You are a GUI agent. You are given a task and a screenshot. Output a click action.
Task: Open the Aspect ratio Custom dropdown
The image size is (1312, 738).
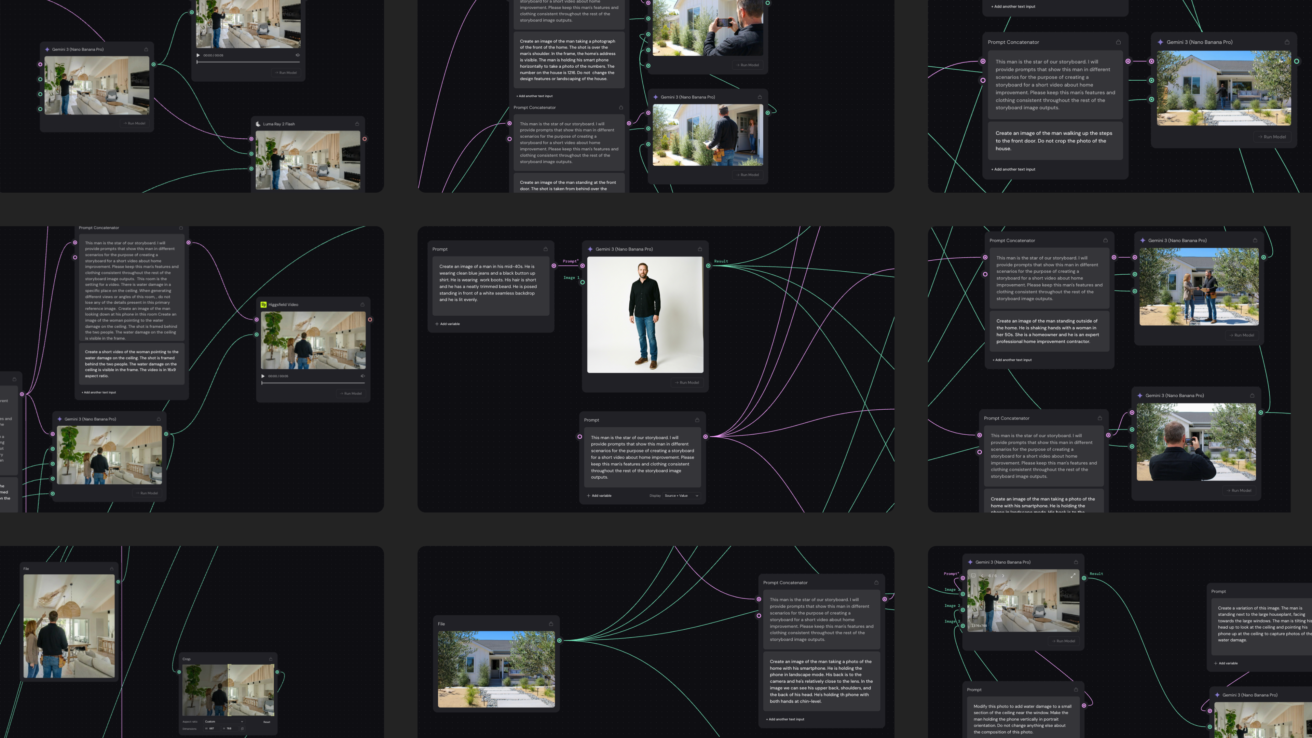pyautogui.click(x=224, y=722)
